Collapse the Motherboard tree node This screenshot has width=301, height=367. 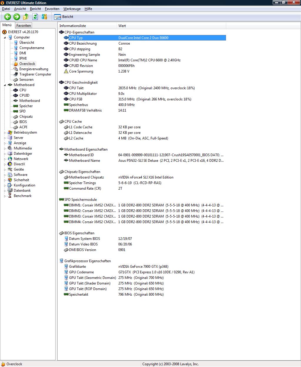[x=5, y=85]
